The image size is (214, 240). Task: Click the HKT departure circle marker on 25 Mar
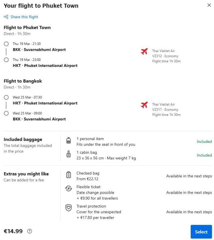pyautogui.click(x=6, y=98)
